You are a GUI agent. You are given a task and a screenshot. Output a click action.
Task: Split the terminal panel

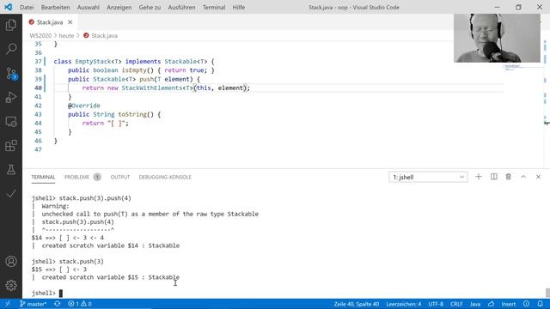[x=494, y=177]
